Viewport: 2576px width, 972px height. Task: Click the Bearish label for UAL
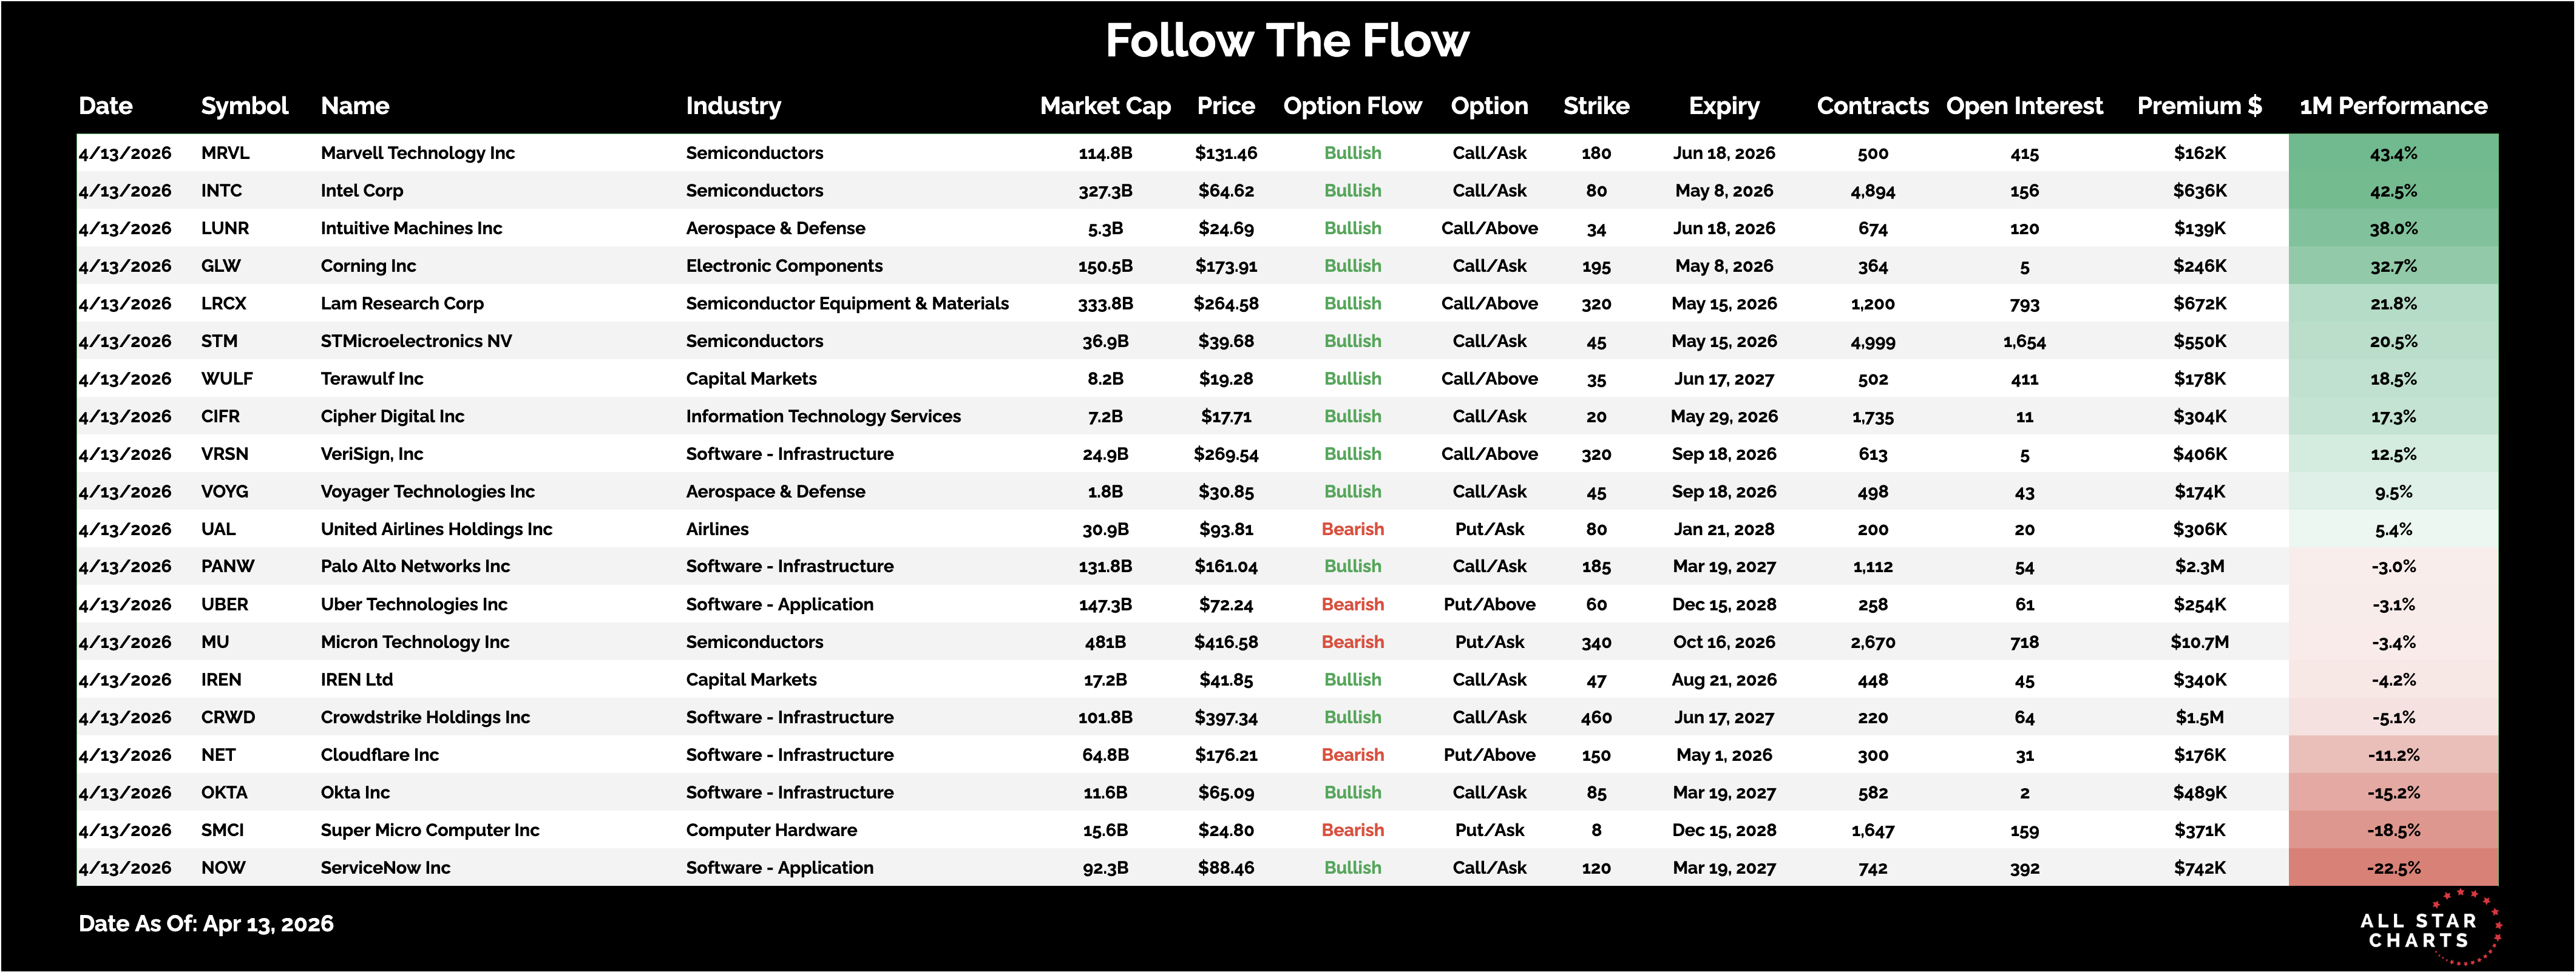tap(1352, 529)
